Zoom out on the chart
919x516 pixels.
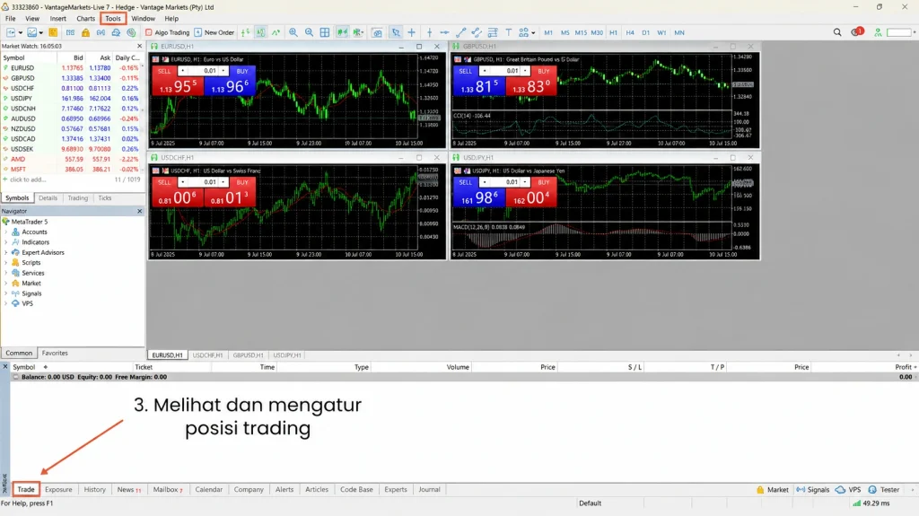pyautogui.click(x=309, y=33)
